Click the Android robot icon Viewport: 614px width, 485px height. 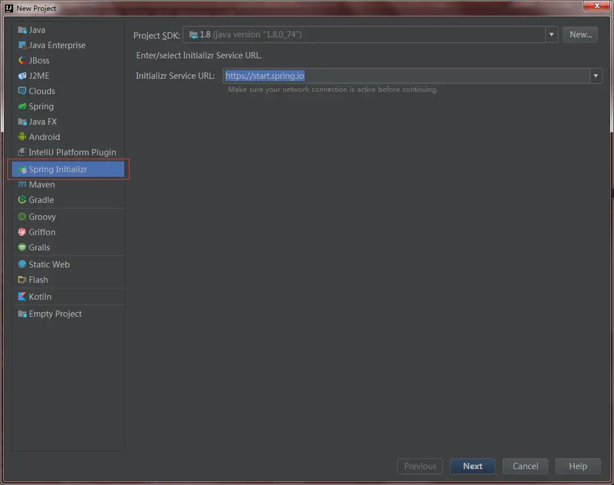click(22, 137)
